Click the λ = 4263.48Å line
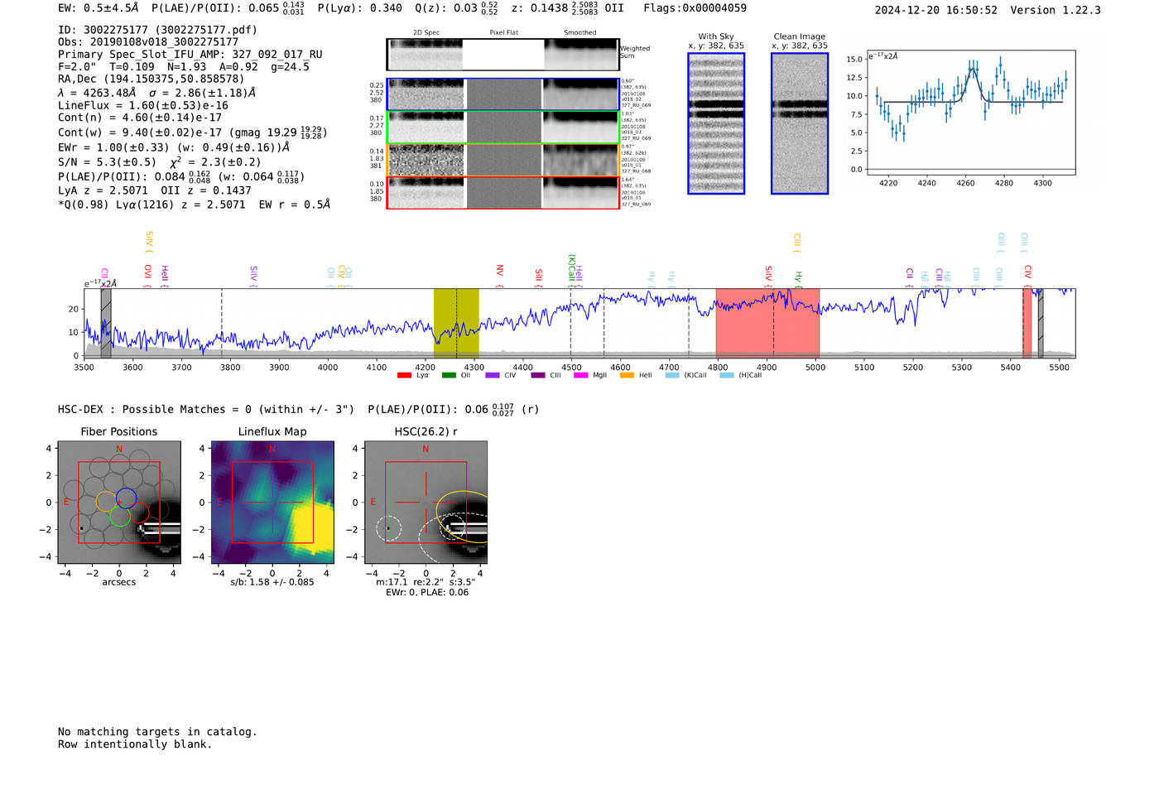1159x789 pixels. coord(157,93)
